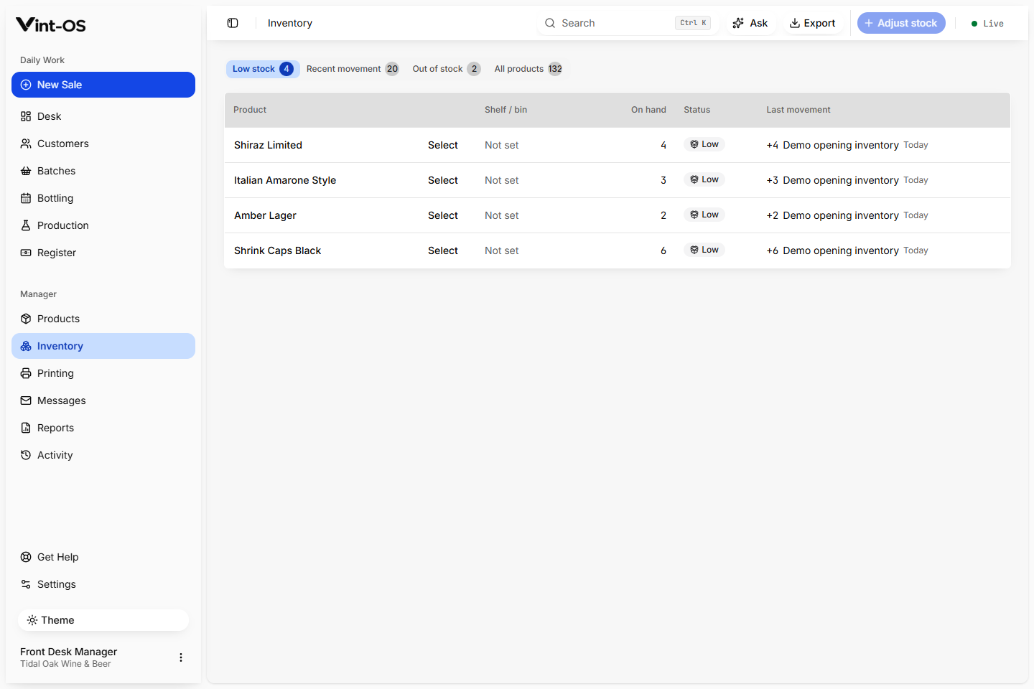Open the Register page
The height and width of the screenshot is (689, 1034).
[x=103, y=253]
